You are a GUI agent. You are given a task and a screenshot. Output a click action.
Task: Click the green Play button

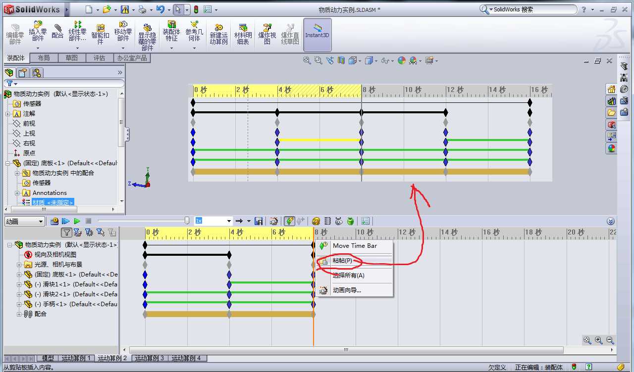[77, 221]
